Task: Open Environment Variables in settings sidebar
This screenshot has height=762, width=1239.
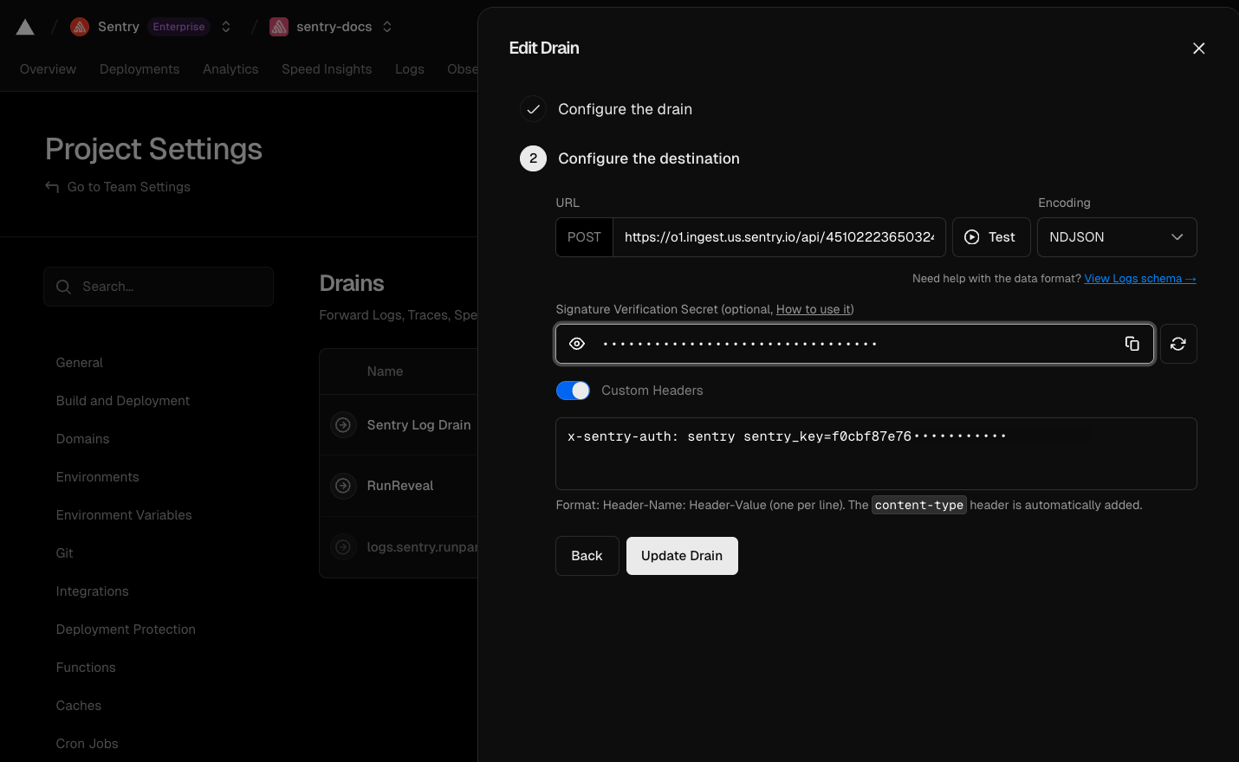Action: tap(124, 515)
